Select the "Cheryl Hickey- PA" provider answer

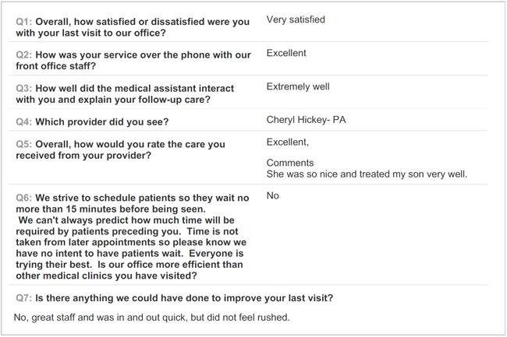[x=306, y=120]
